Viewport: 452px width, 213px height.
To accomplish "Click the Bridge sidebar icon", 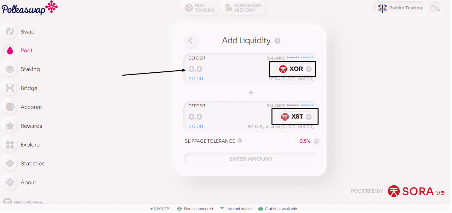I will [10, 88].
